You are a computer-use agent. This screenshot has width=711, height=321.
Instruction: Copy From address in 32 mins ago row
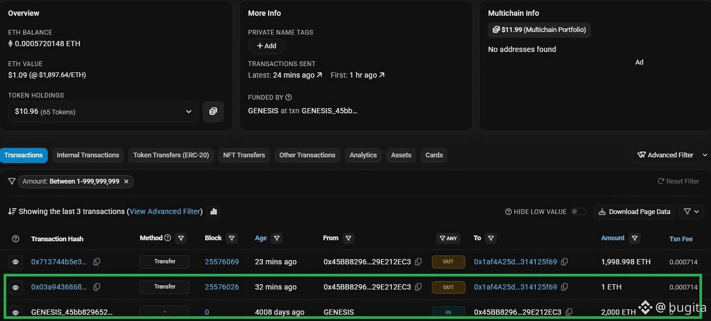[x=418, y=287]
